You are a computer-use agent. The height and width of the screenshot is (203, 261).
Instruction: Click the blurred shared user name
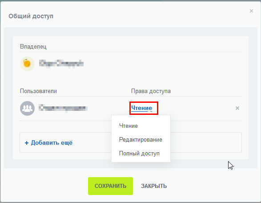[x=63, y=108]
